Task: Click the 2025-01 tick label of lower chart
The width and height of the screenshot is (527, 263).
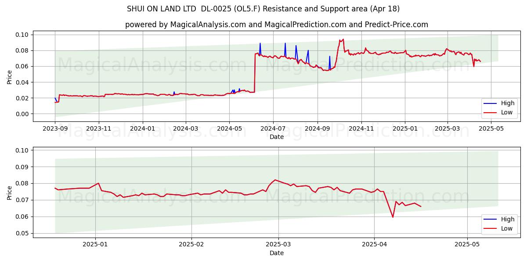Action: (96, 245)
